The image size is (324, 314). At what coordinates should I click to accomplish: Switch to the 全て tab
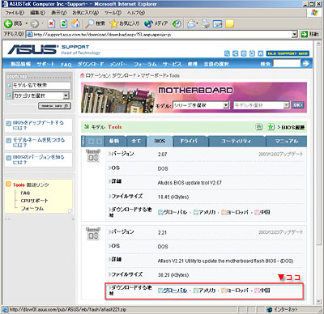136,141
